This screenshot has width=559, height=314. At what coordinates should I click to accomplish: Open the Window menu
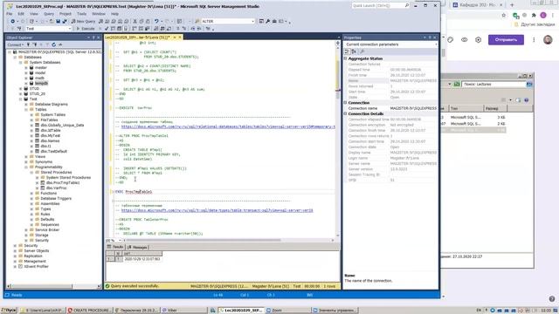point(99,14)
